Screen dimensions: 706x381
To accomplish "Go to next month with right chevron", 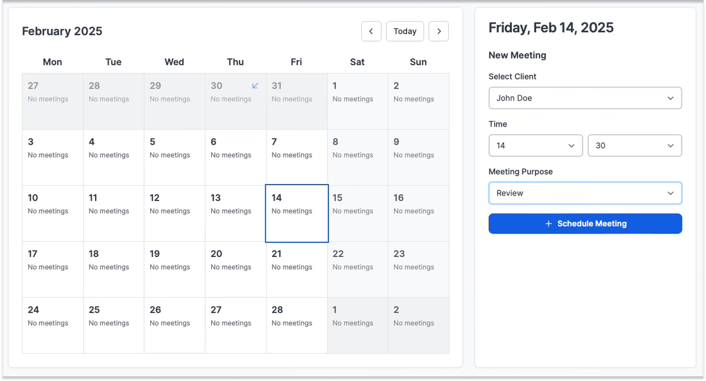I will 439,31.
